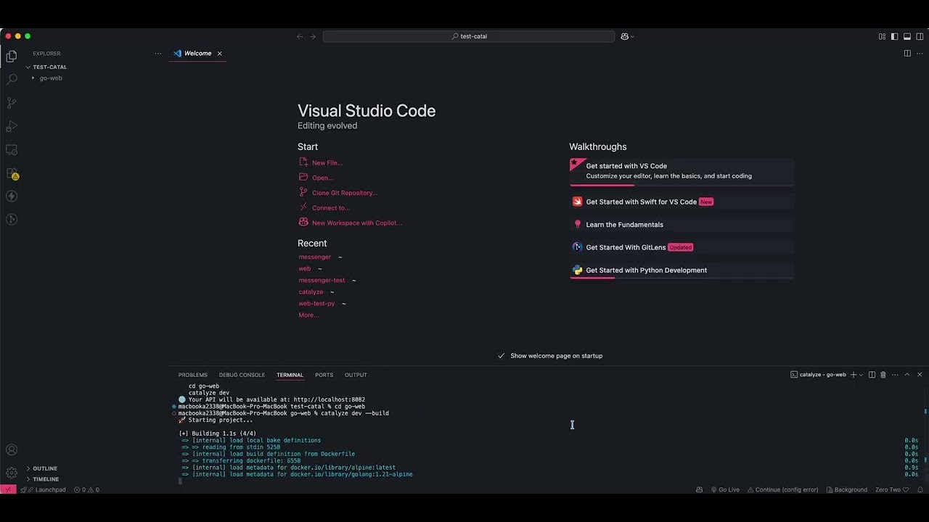Open the Source Control view
Screen dimensions: 929x522
click(x=12, y=103)
